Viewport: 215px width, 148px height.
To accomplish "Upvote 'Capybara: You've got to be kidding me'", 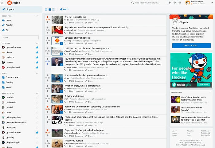I will [x=47, y=130].
